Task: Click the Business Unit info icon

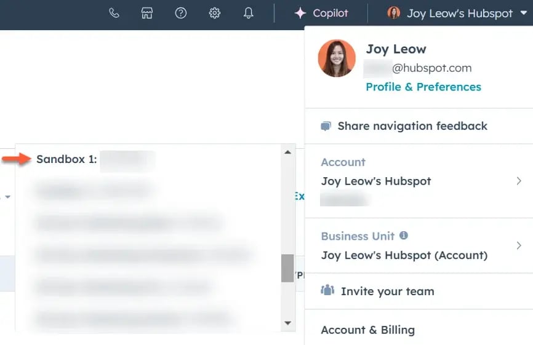Action: (404, 236)
